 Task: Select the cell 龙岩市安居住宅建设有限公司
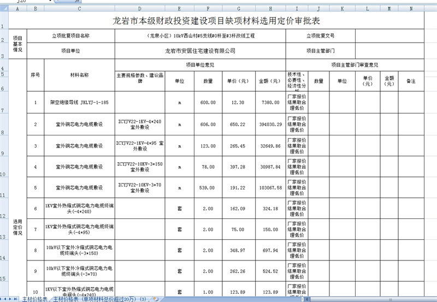(x=199, y=50)
